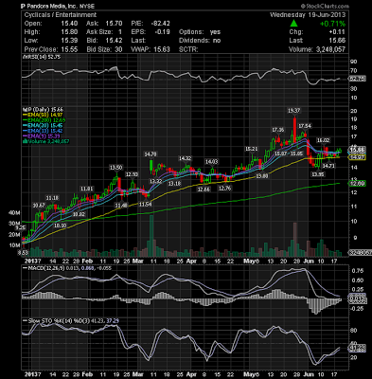Screen dimensions: 372x379
Task: Click the EMA(13) 15.42 legend entry
Action: [43, 131]
